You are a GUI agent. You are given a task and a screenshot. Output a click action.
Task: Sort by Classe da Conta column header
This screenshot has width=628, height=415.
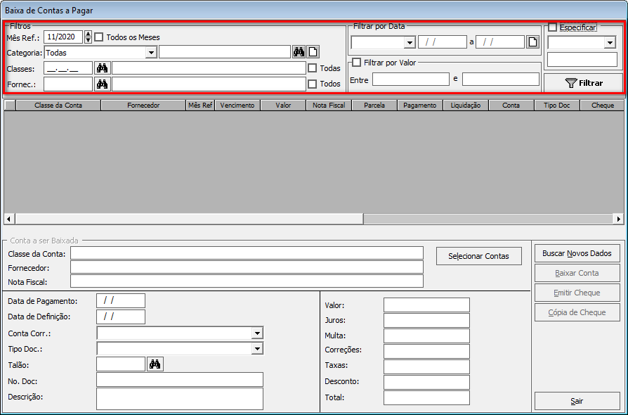click(58, 106)
